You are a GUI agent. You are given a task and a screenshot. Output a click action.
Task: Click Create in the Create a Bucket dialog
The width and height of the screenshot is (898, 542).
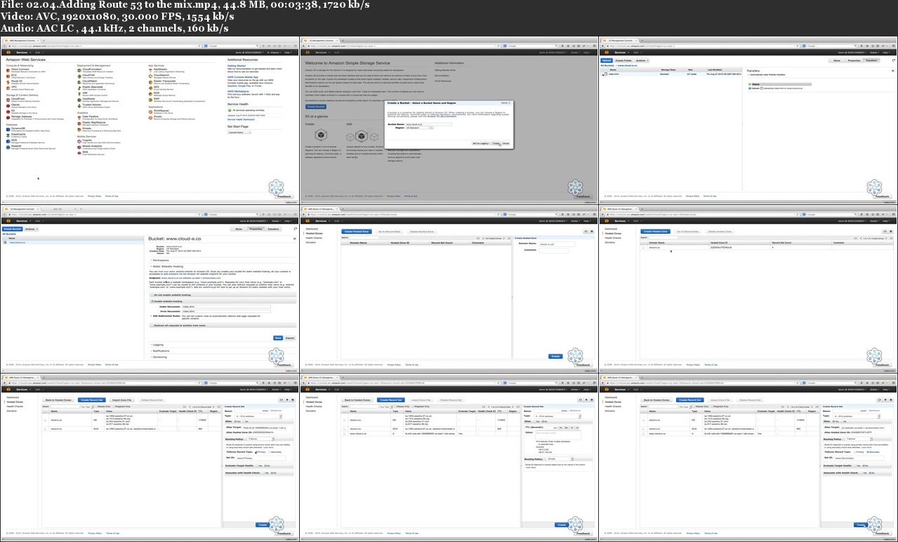click(x=496, y=143)
